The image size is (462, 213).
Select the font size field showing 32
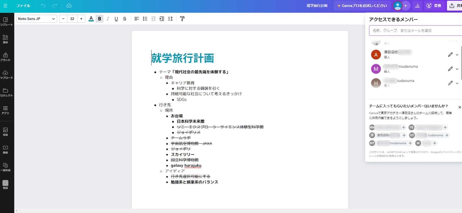72,18
